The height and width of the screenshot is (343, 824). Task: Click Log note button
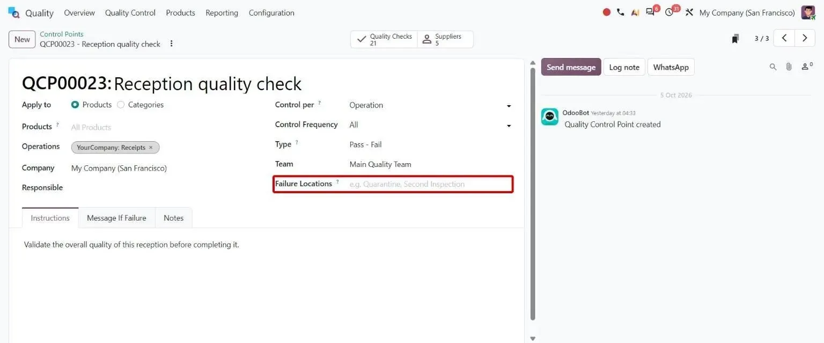point(624,67)
